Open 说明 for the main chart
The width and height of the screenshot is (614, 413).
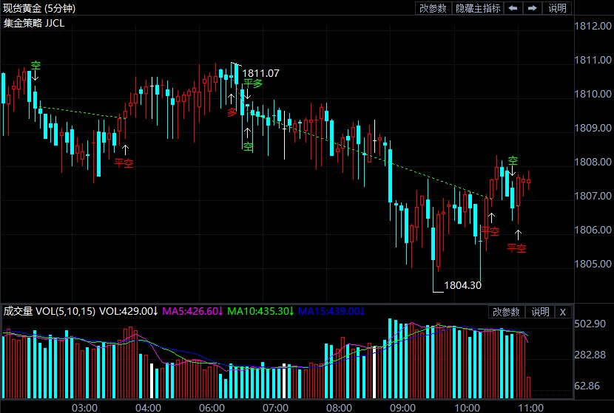tap(557, 8)
